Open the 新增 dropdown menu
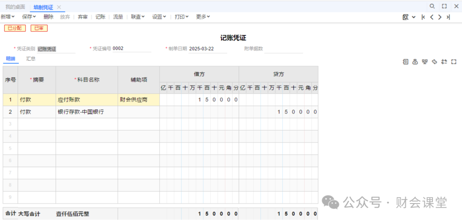This screenshot has width=462, height=221. pos(8,17)
